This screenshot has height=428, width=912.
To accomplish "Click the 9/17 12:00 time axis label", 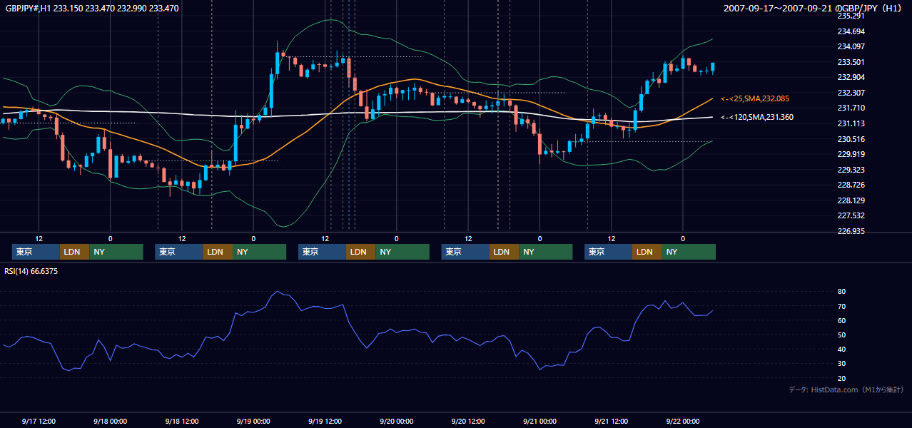I will pyautogui.click(x=39, y=421).
